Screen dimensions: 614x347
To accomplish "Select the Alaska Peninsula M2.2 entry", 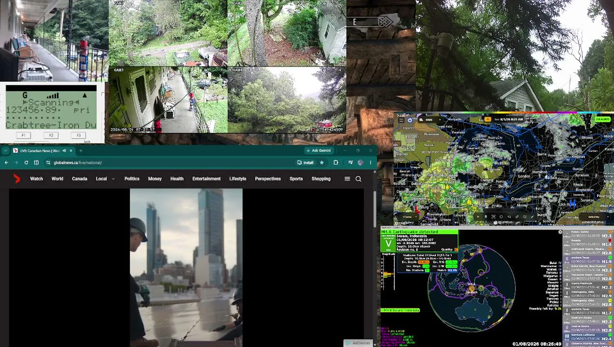I will point(588,286).
